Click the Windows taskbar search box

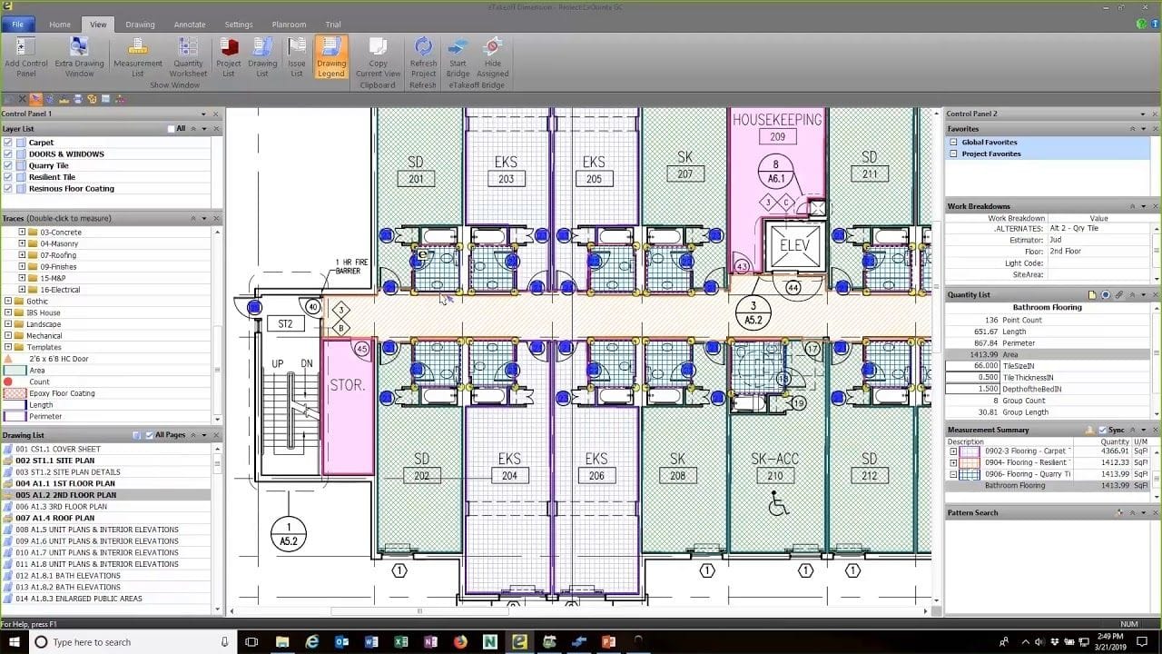point(127,642)
